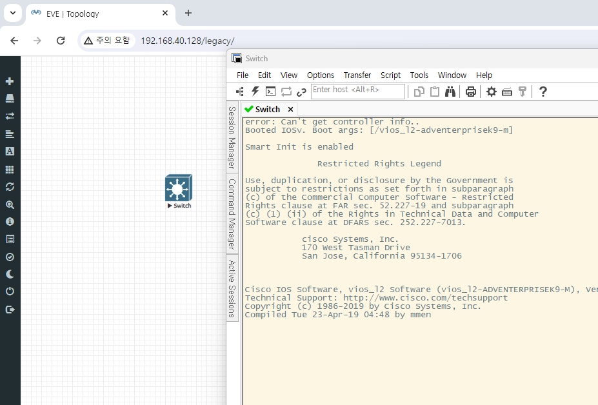This screenshot has width=598, height=405.
Task: Open Startup-configs icon in EVE sidebar
Action: point(10,134)
